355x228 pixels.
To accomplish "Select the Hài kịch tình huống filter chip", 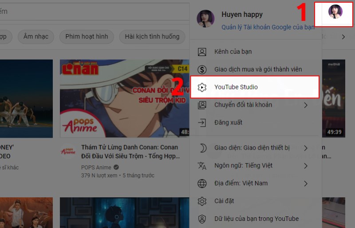I will coord(152,36).
